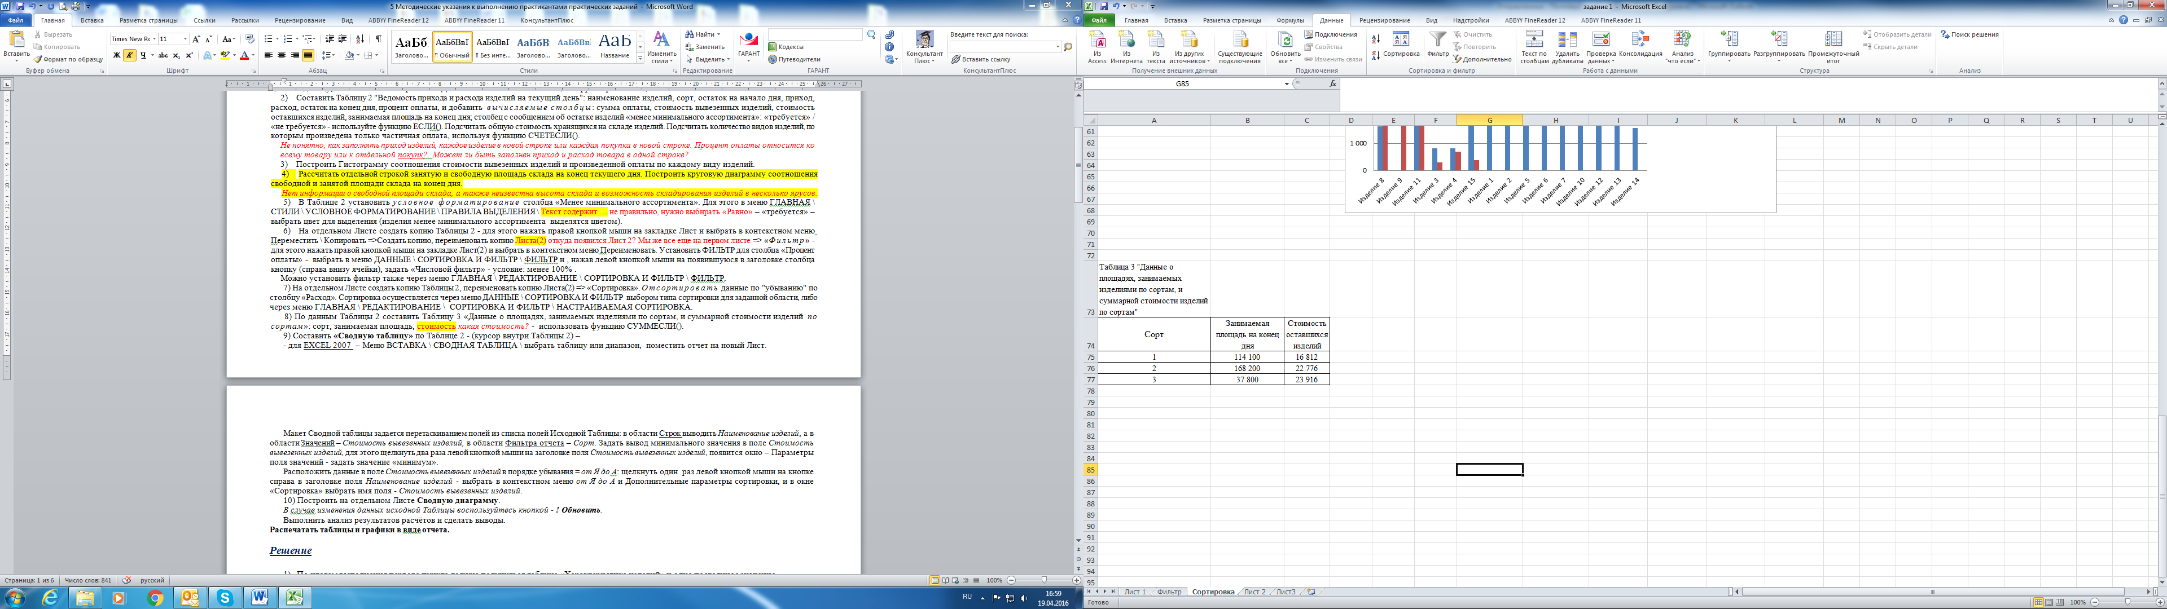
Task: Click the shrink font icon in Word
Action: [209, 39]
